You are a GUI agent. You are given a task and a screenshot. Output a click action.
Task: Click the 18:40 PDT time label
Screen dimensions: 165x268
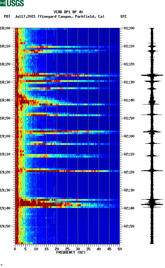point(5,100)
